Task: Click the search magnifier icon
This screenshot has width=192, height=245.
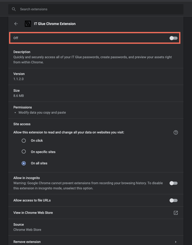Action: [14, 9]
